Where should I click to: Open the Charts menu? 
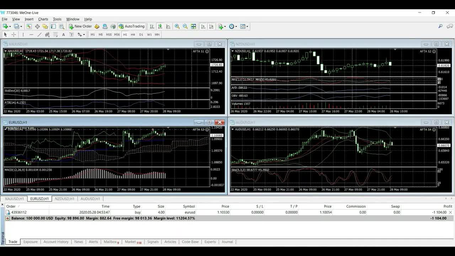(43, 19)
